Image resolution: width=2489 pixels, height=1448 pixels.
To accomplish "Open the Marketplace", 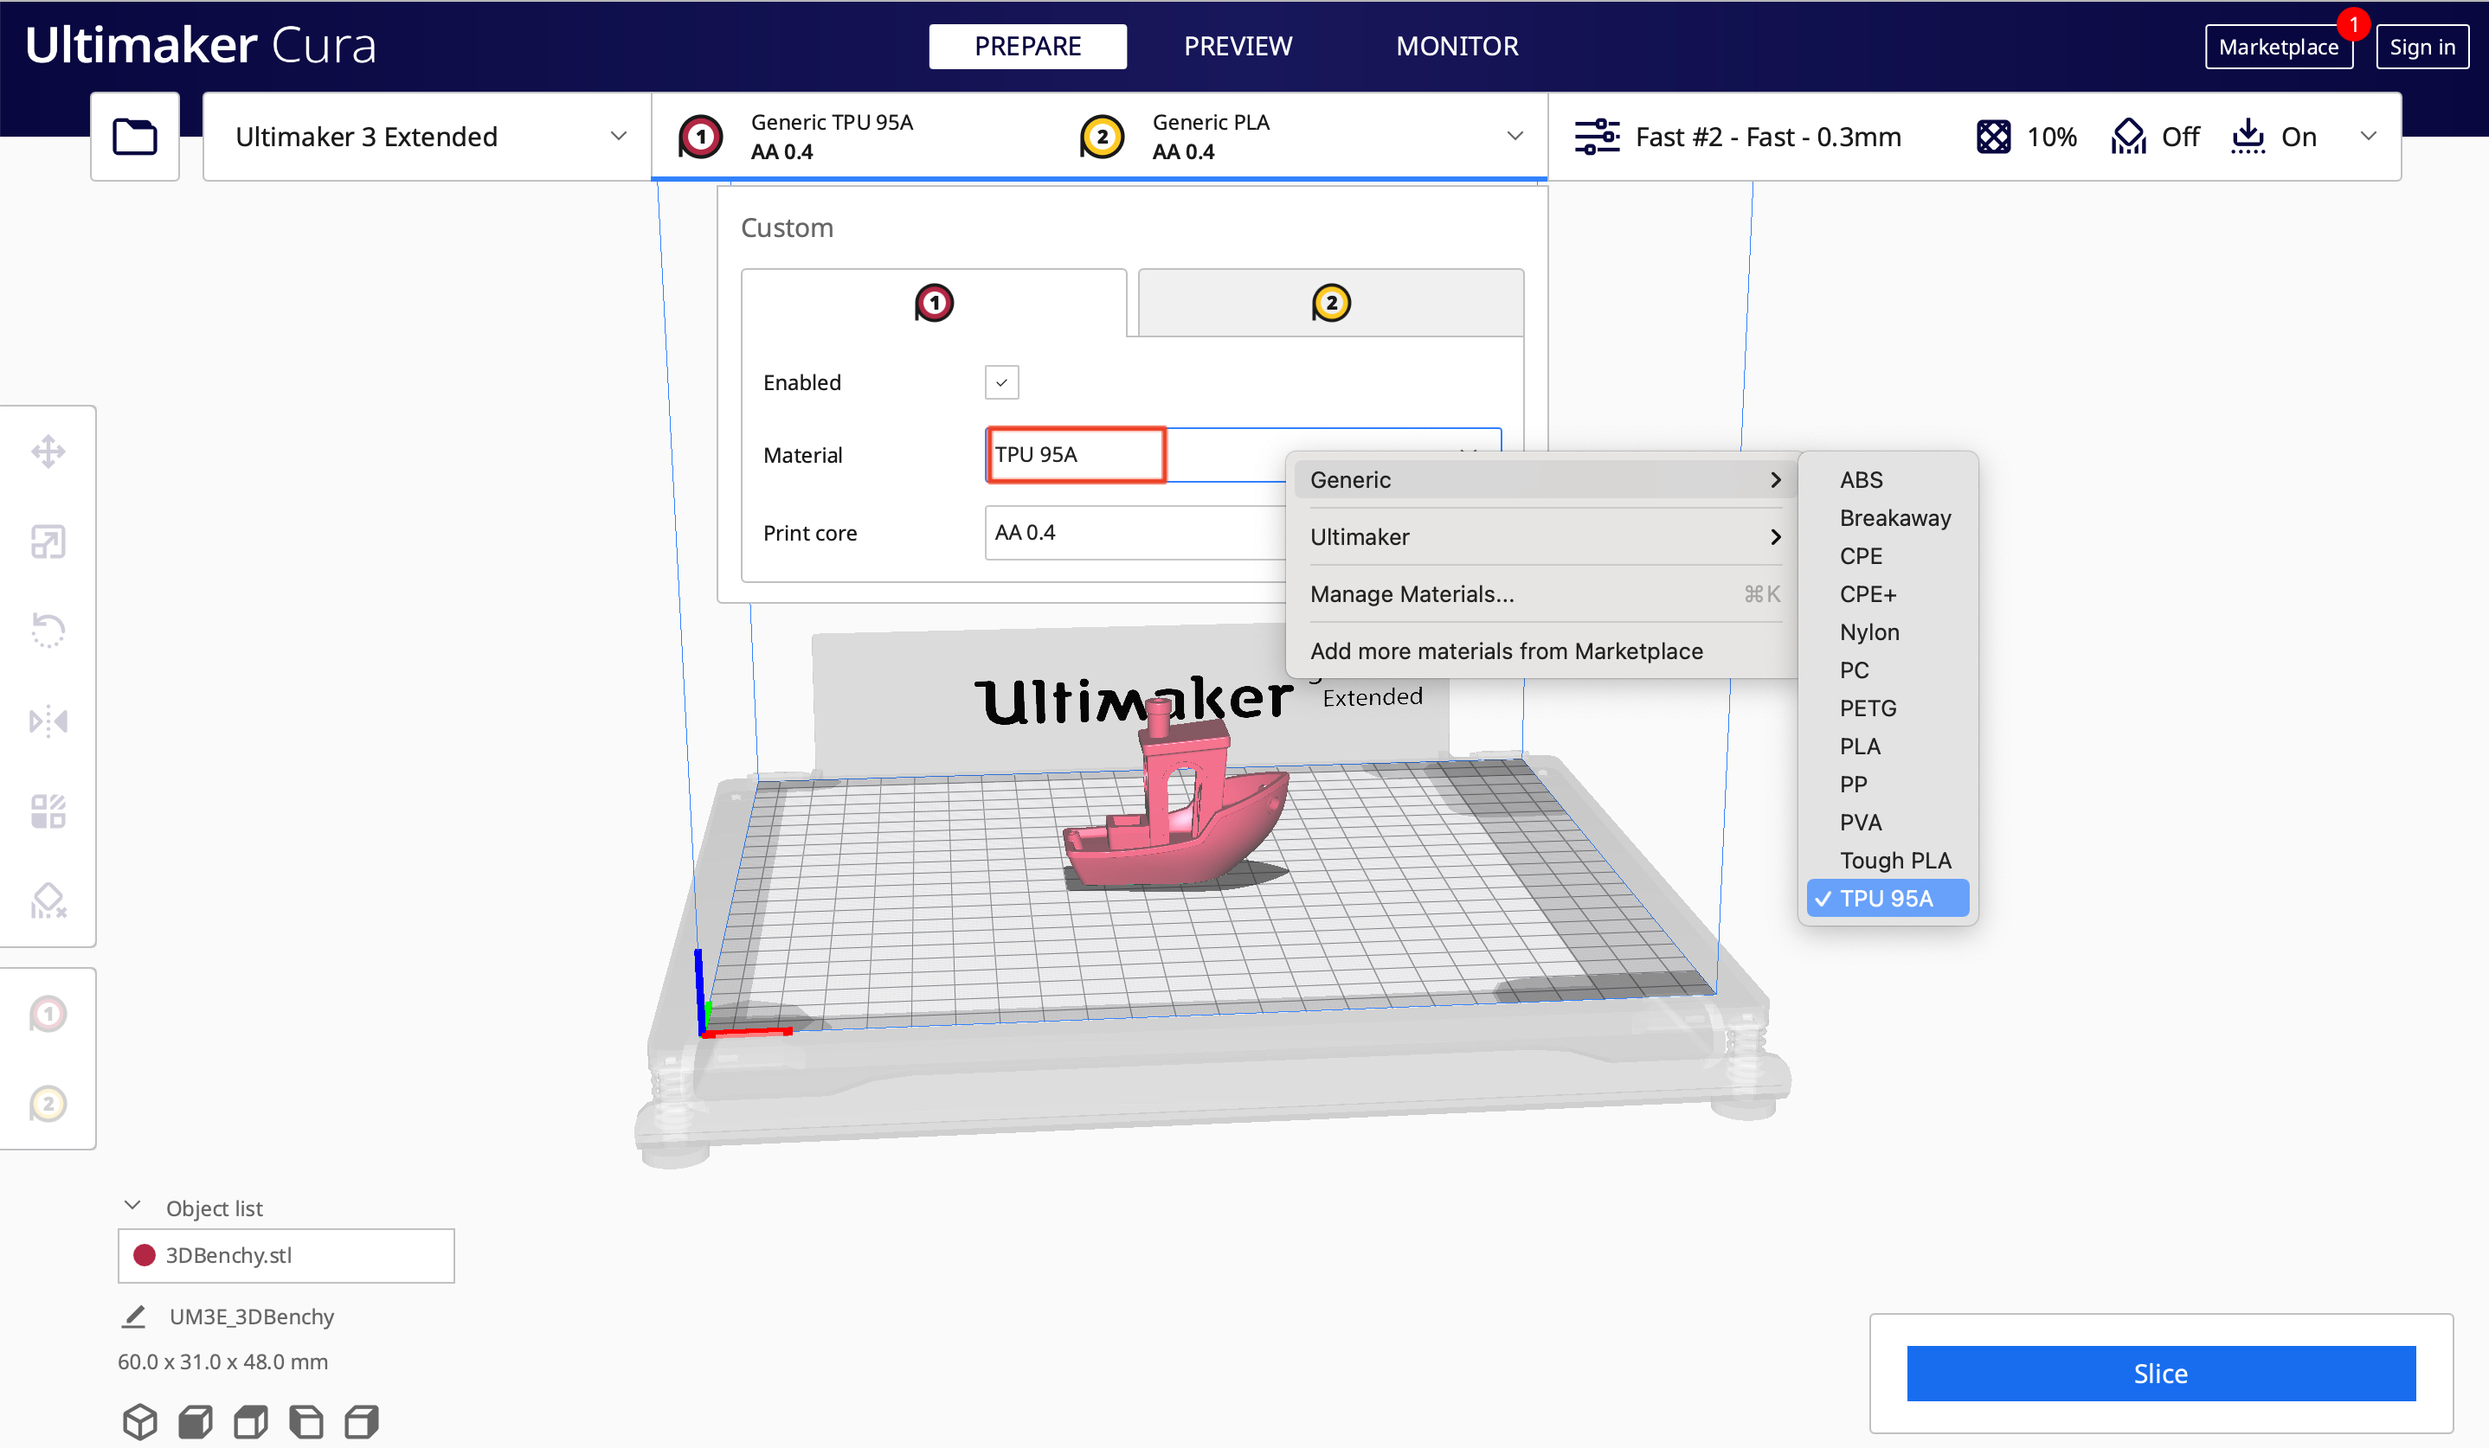I will (x=2278, y=47).
